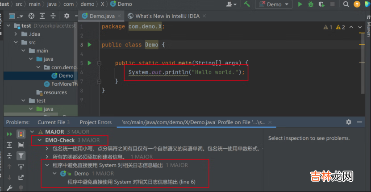Collapse the src folder
The width and height of the screenshot is (371, 192).
point(16,42)
